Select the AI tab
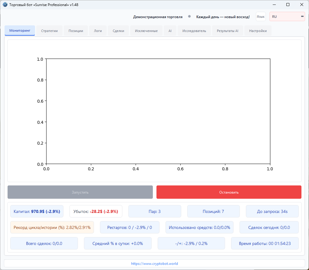Image resolution: width=309 pixels, height=270 pixels. coord(170,31)
